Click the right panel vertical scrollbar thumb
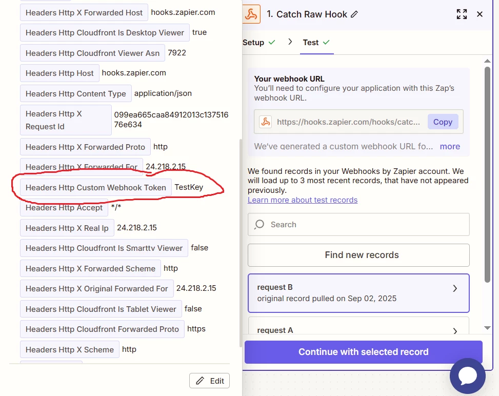This screenshot has width=499, height=396. click(487, 174)
